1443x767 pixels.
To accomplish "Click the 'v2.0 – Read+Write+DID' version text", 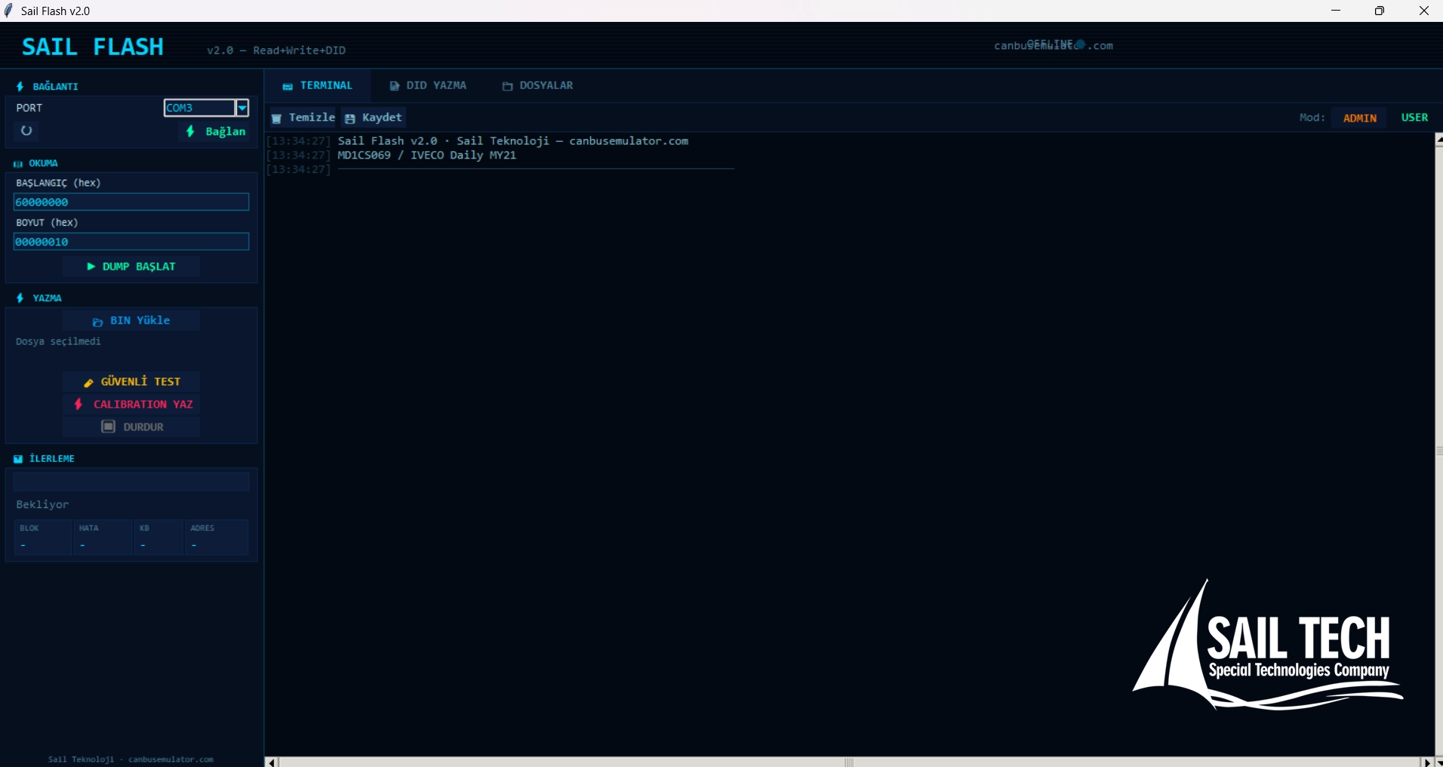I will (276, 51).
